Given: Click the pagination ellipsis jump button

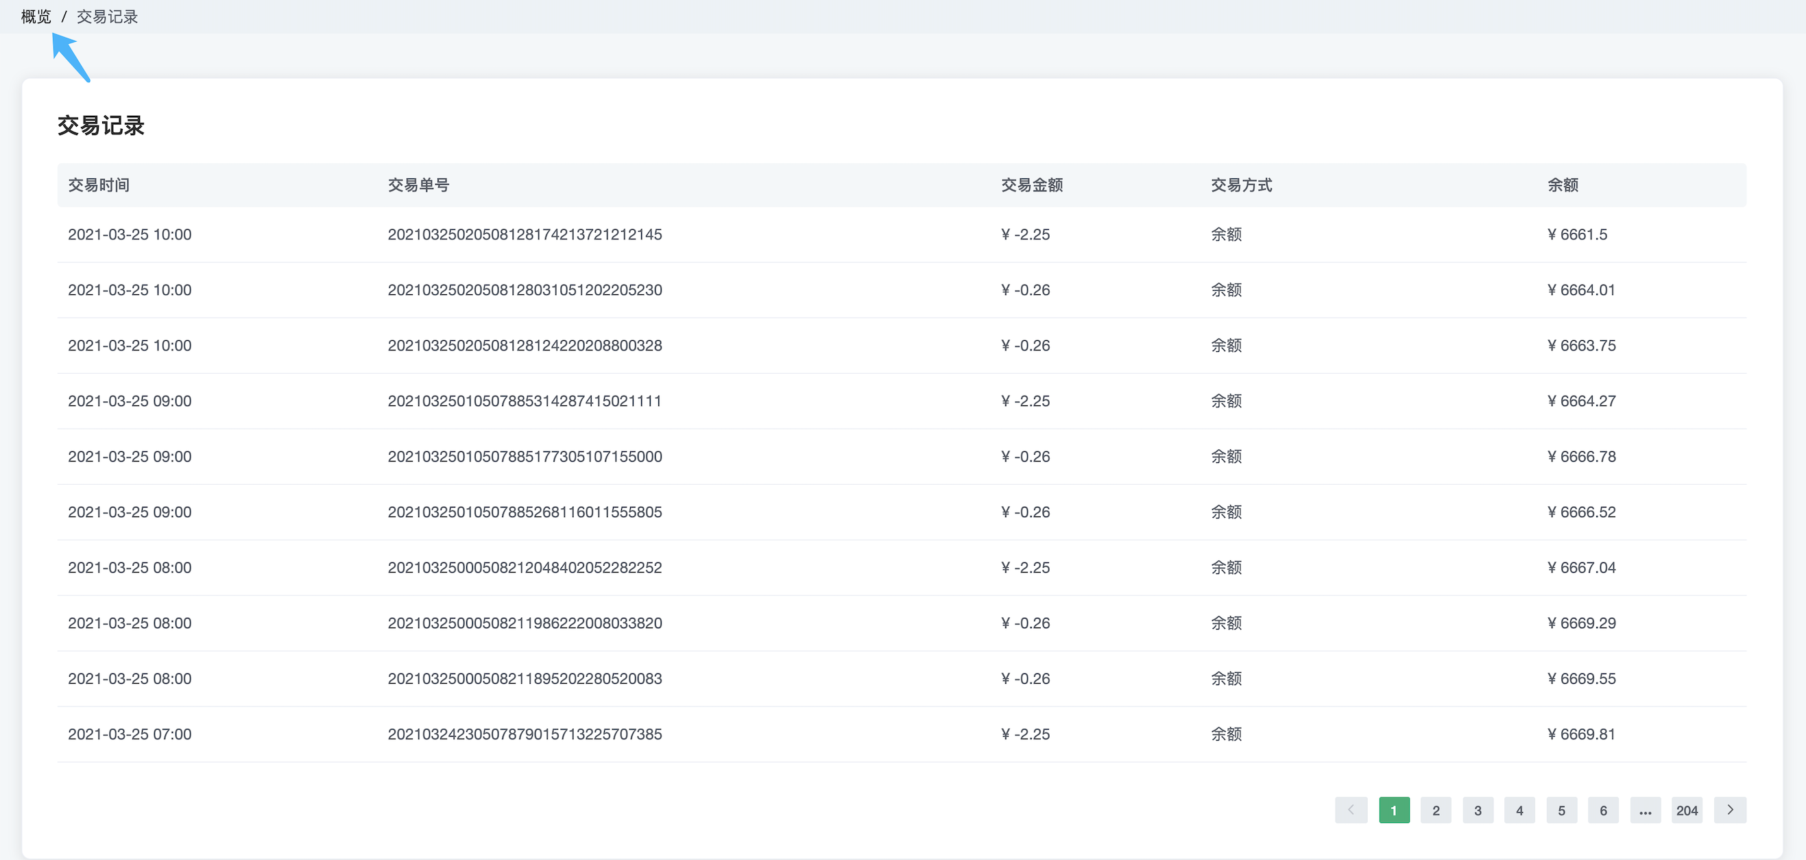Looking at the screenshot, I should pos(1646,810).
